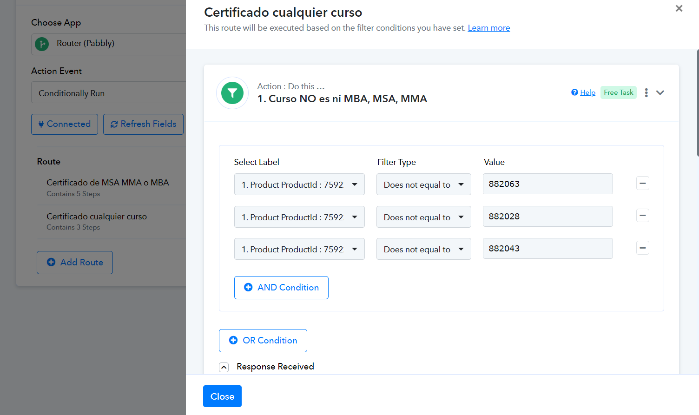Remove the 882043 condition row
This screenshot has width=699, height=415.
tap(642, 248)
